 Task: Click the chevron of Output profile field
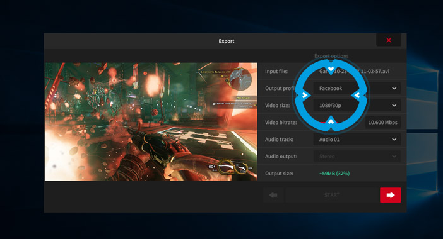click(394, 89)
